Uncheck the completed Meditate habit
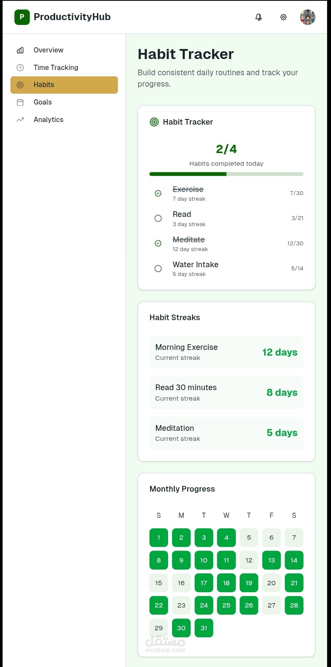This screenshot has height=667, width=331. coord(158,243)
